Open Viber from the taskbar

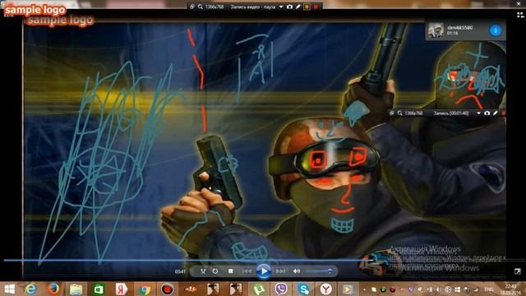(281, 289)
